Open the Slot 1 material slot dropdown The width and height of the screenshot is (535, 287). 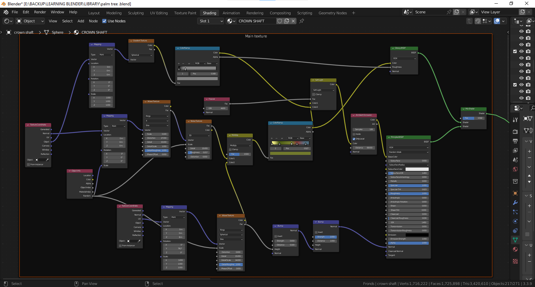[x=211, y=21]
